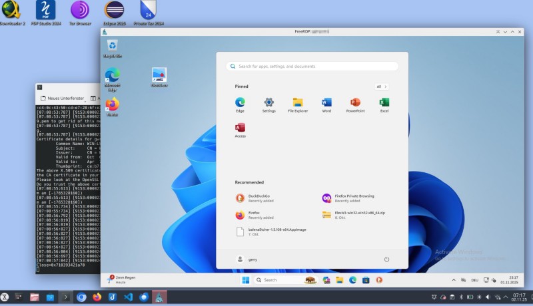The height and width of the screenshot is (306, 533).
Task: Open Tor Browser on the host desktop
Action: [80, 13]
